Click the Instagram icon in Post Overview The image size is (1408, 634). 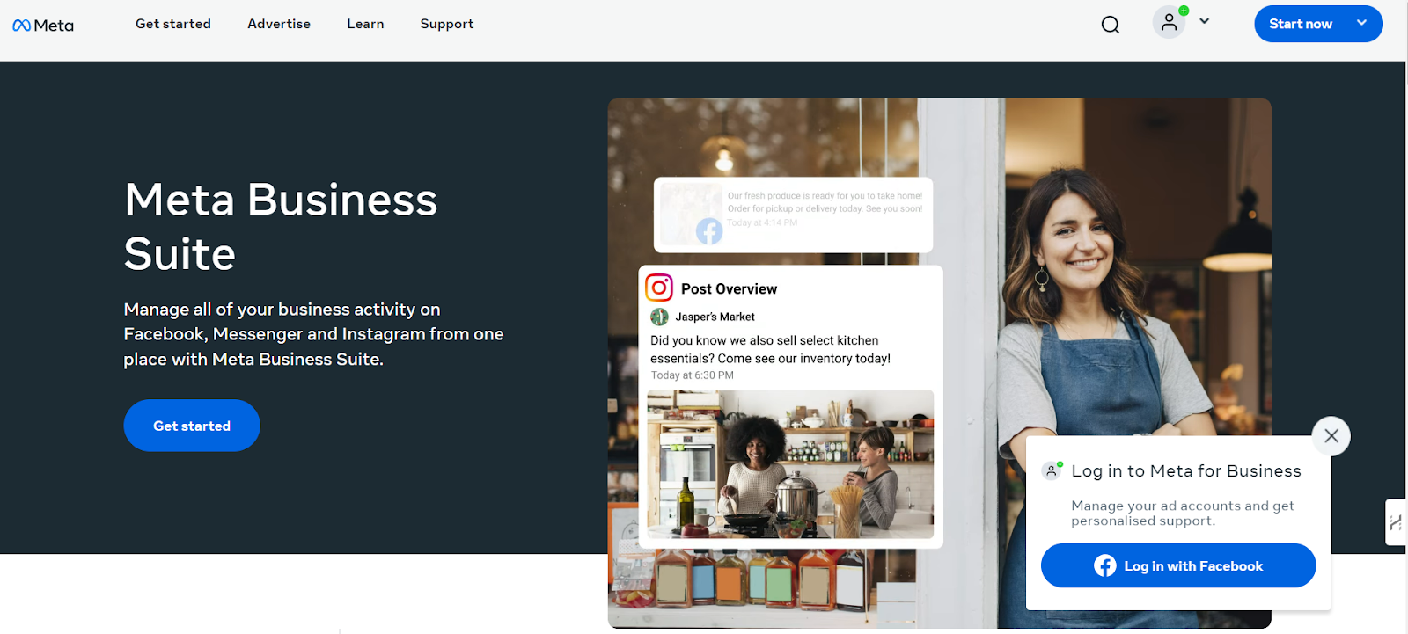tap(659, 288)
